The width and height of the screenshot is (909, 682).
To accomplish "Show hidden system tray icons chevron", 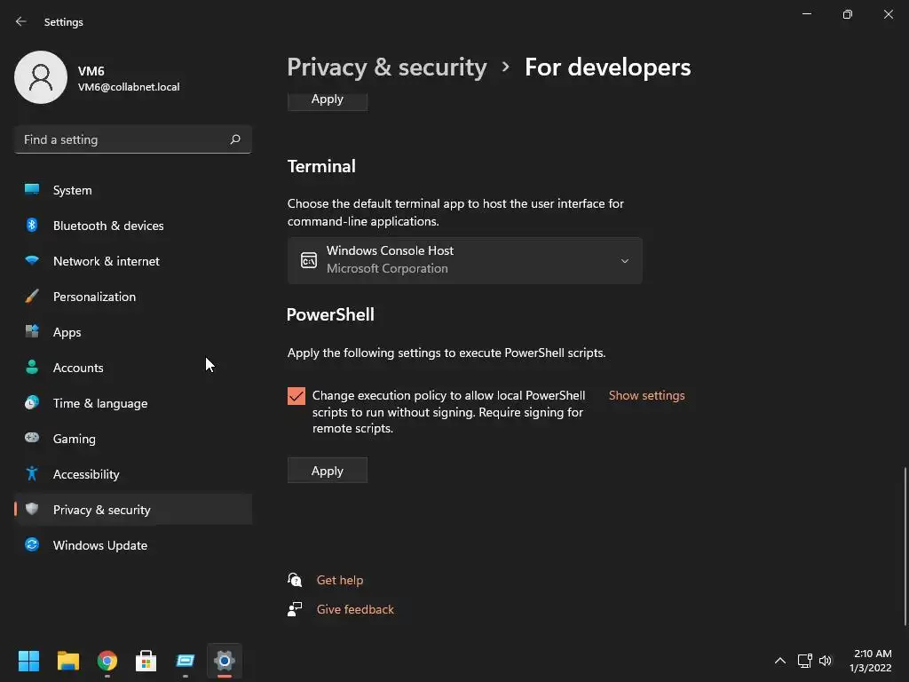I will pos(780,661).
